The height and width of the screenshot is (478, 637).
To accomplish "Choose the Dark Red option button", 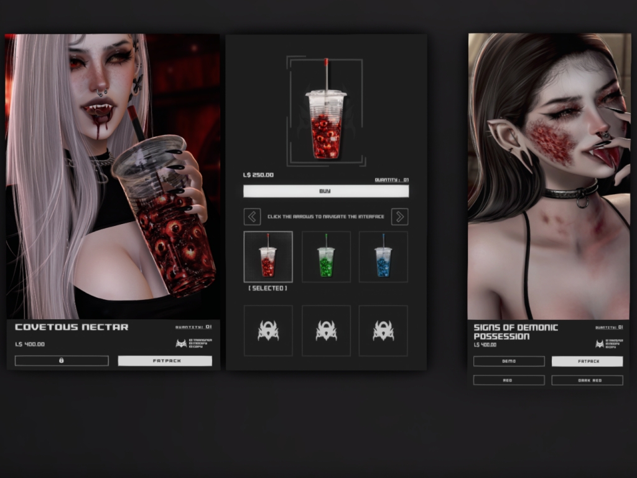I will pos(587,380).
